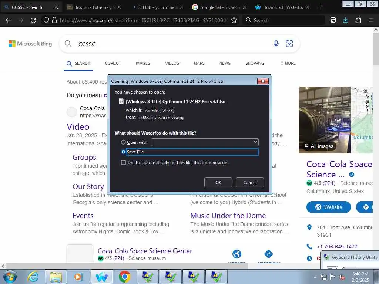Open the media player taskbar icon

[x=78, y=277]
